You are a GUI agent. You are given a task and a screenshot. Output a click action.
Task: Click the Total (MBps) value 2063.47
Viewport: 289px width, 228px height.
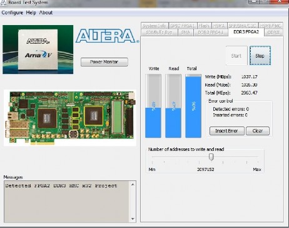[249, 93]
